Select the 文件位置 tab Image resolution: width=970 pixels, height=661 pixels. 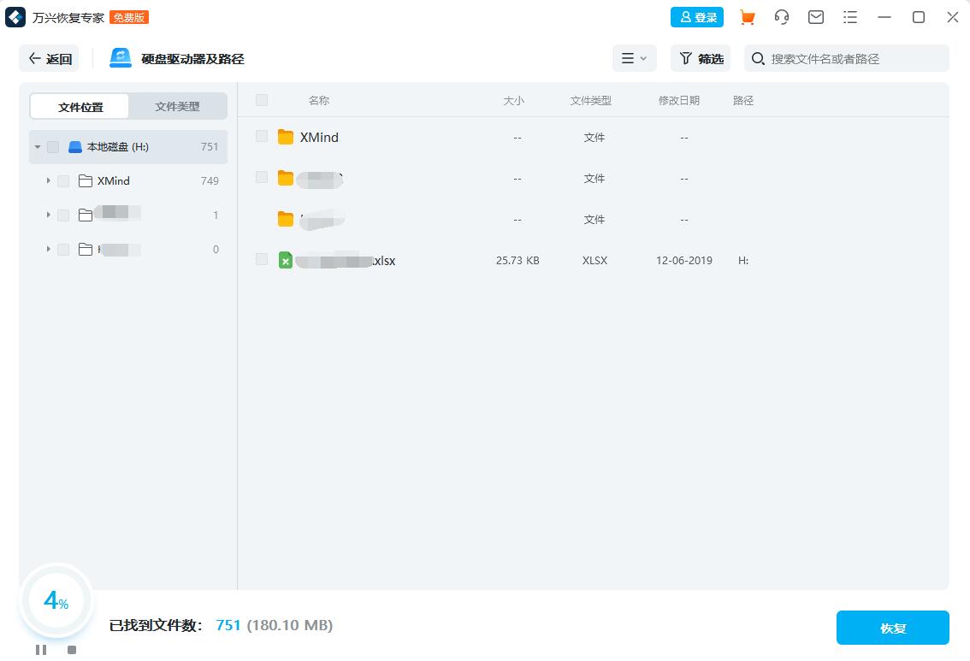pyautogui.click(x=79, y=106)
